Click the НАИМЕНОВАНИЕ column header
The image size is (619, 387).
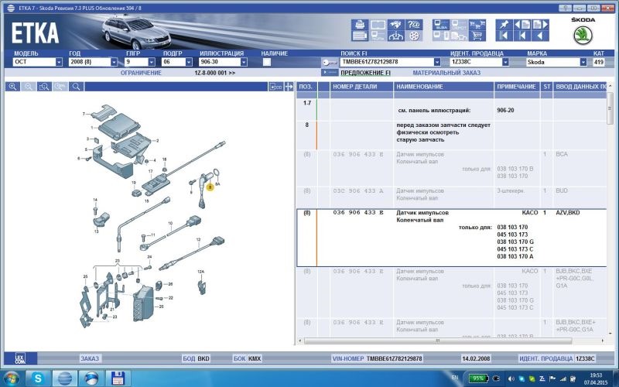click(443, 87)
